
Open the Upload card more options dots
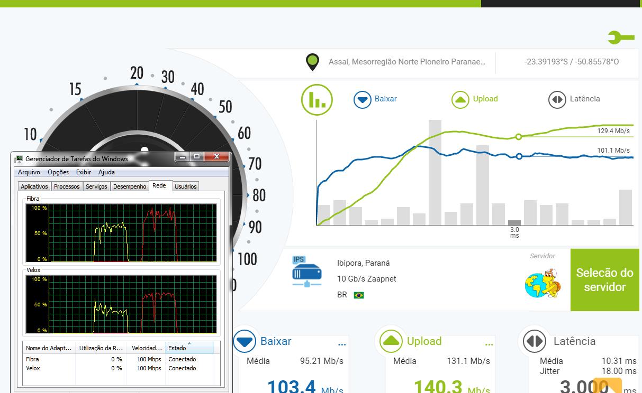tap(489, 345)
